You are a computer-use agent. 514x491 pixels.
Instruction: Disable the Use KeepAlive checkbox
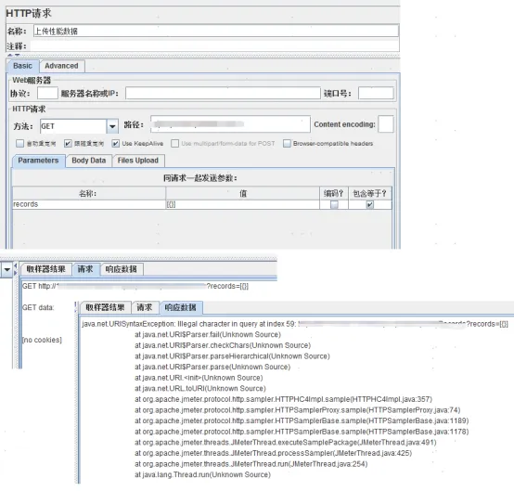coord(115,143)
